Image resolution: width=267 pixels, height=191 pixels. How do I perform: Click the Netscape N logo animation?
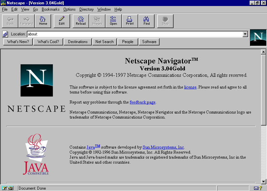[258, 37]
